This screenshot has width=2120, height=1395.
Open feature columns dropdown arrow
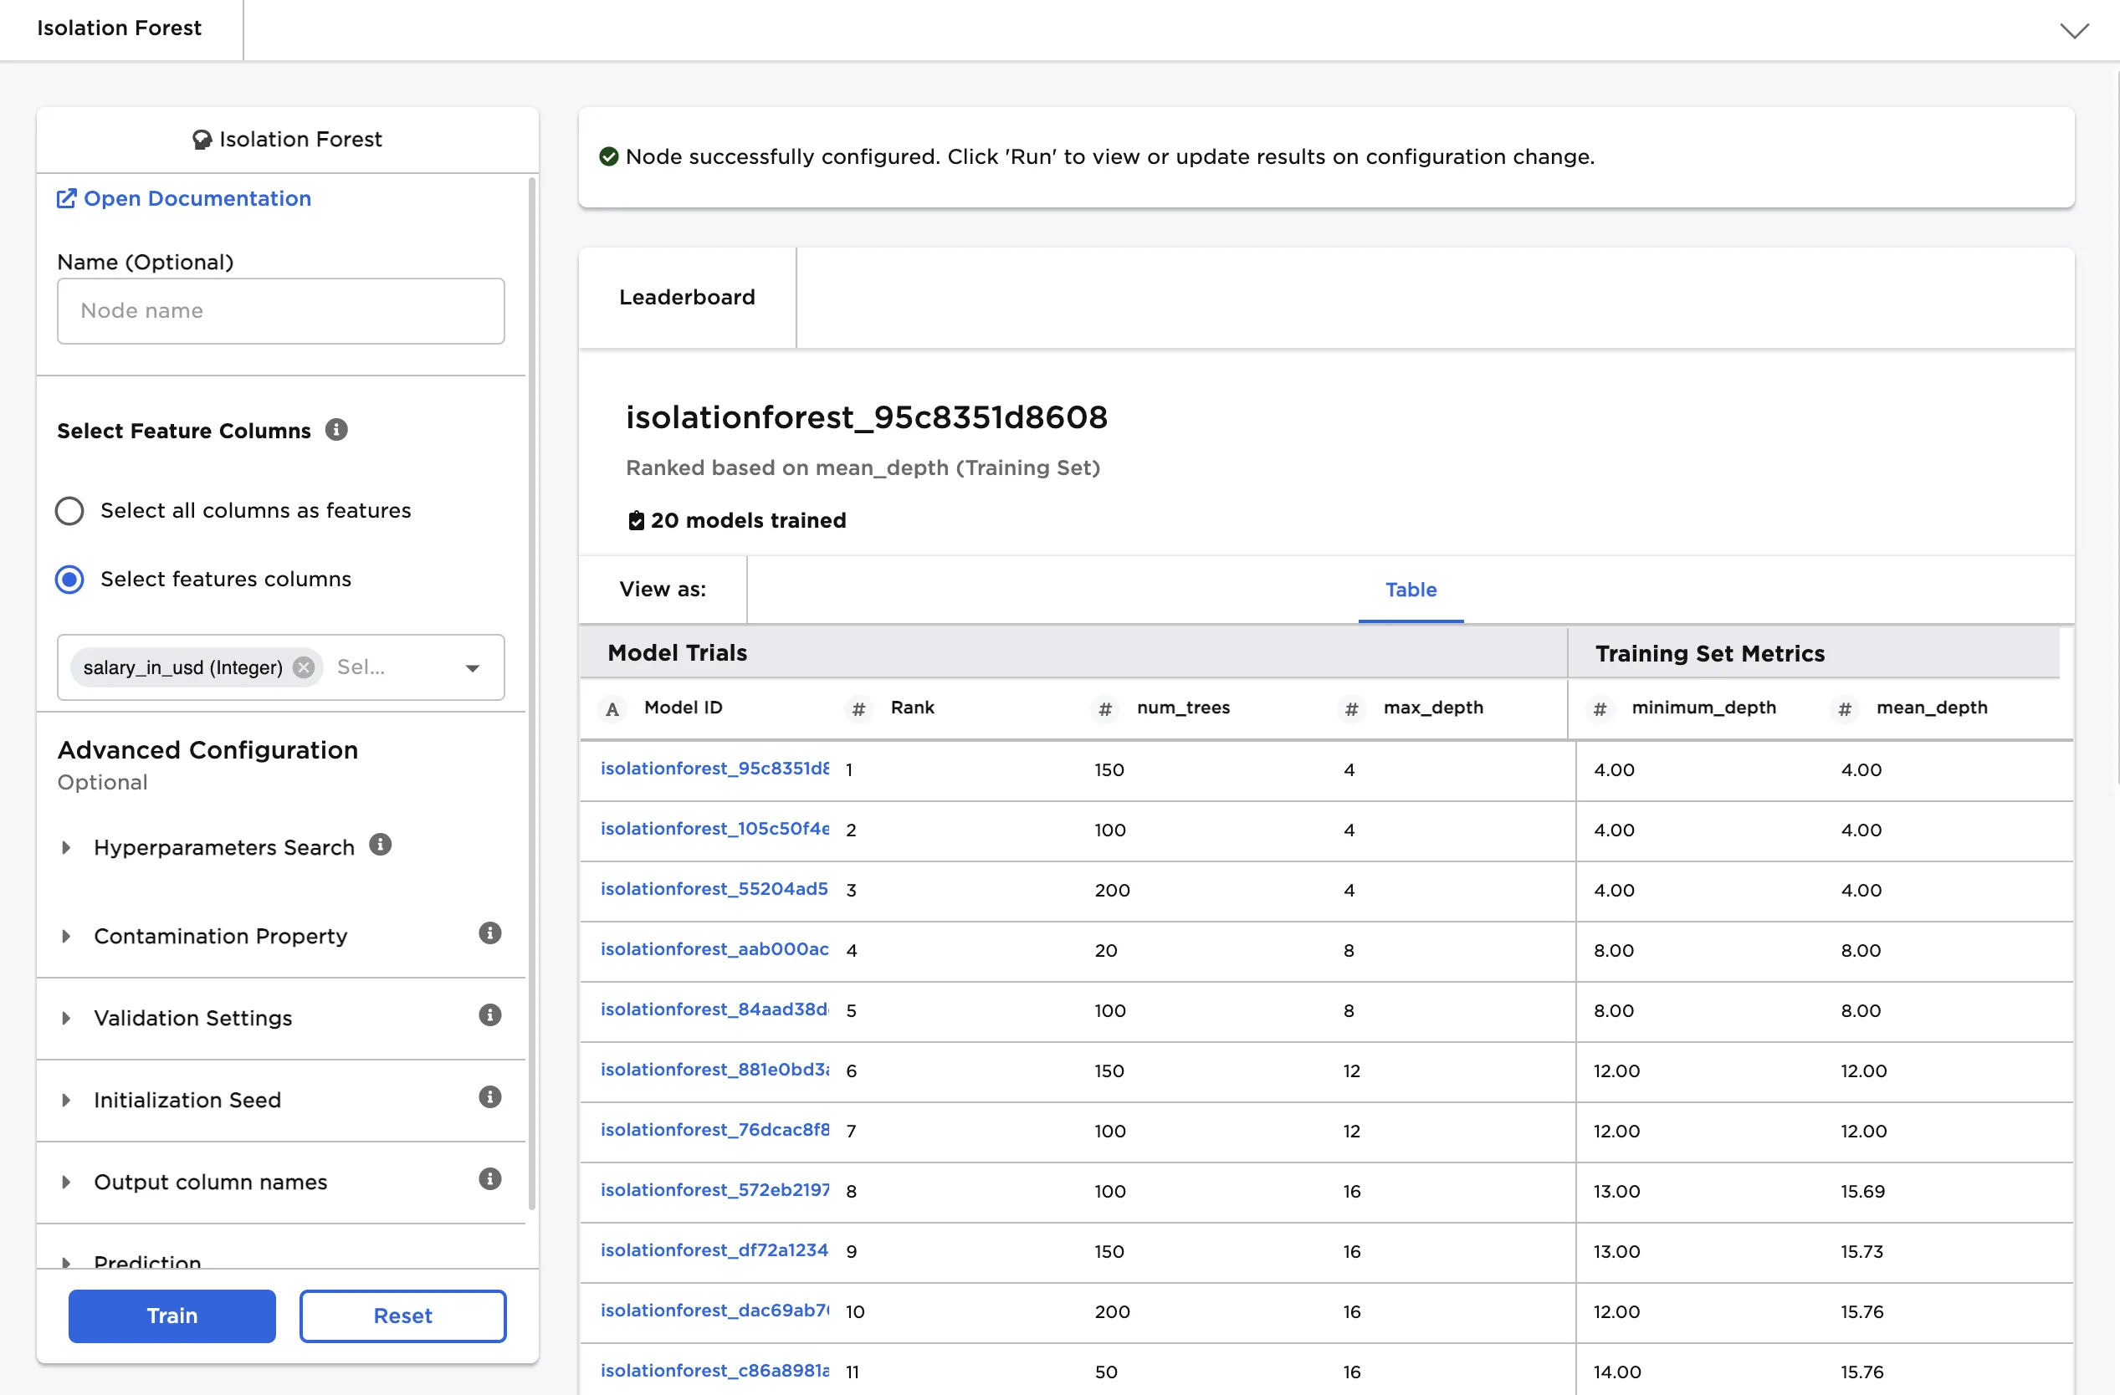[x=473, y=667]
